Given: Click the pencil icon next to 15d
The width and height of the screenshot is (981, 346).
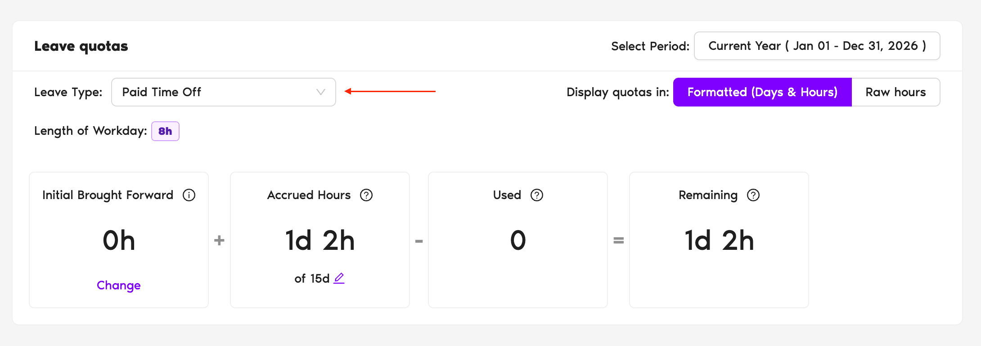Looking at the screenshot, I should tap(339, 278).
